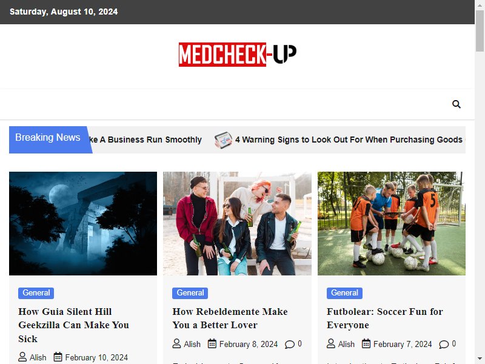Select the General tag on the Futbolear article
The width and height of the screenshot is (485, 364).
(x=344, y=293)
